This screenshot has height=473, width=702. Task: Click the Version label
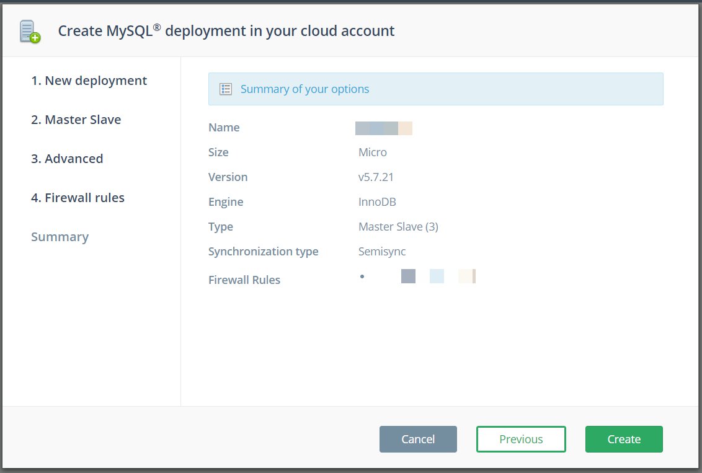tap(228, 177)
